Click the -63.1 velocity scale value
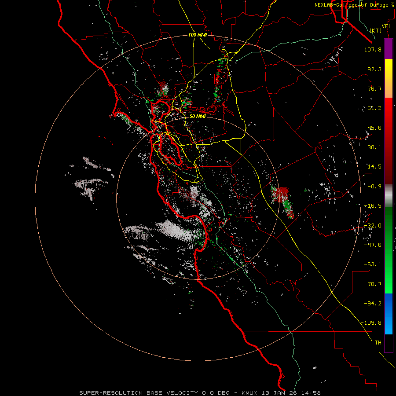This screenshot has height=396, width=396. (x=373, y=264)
